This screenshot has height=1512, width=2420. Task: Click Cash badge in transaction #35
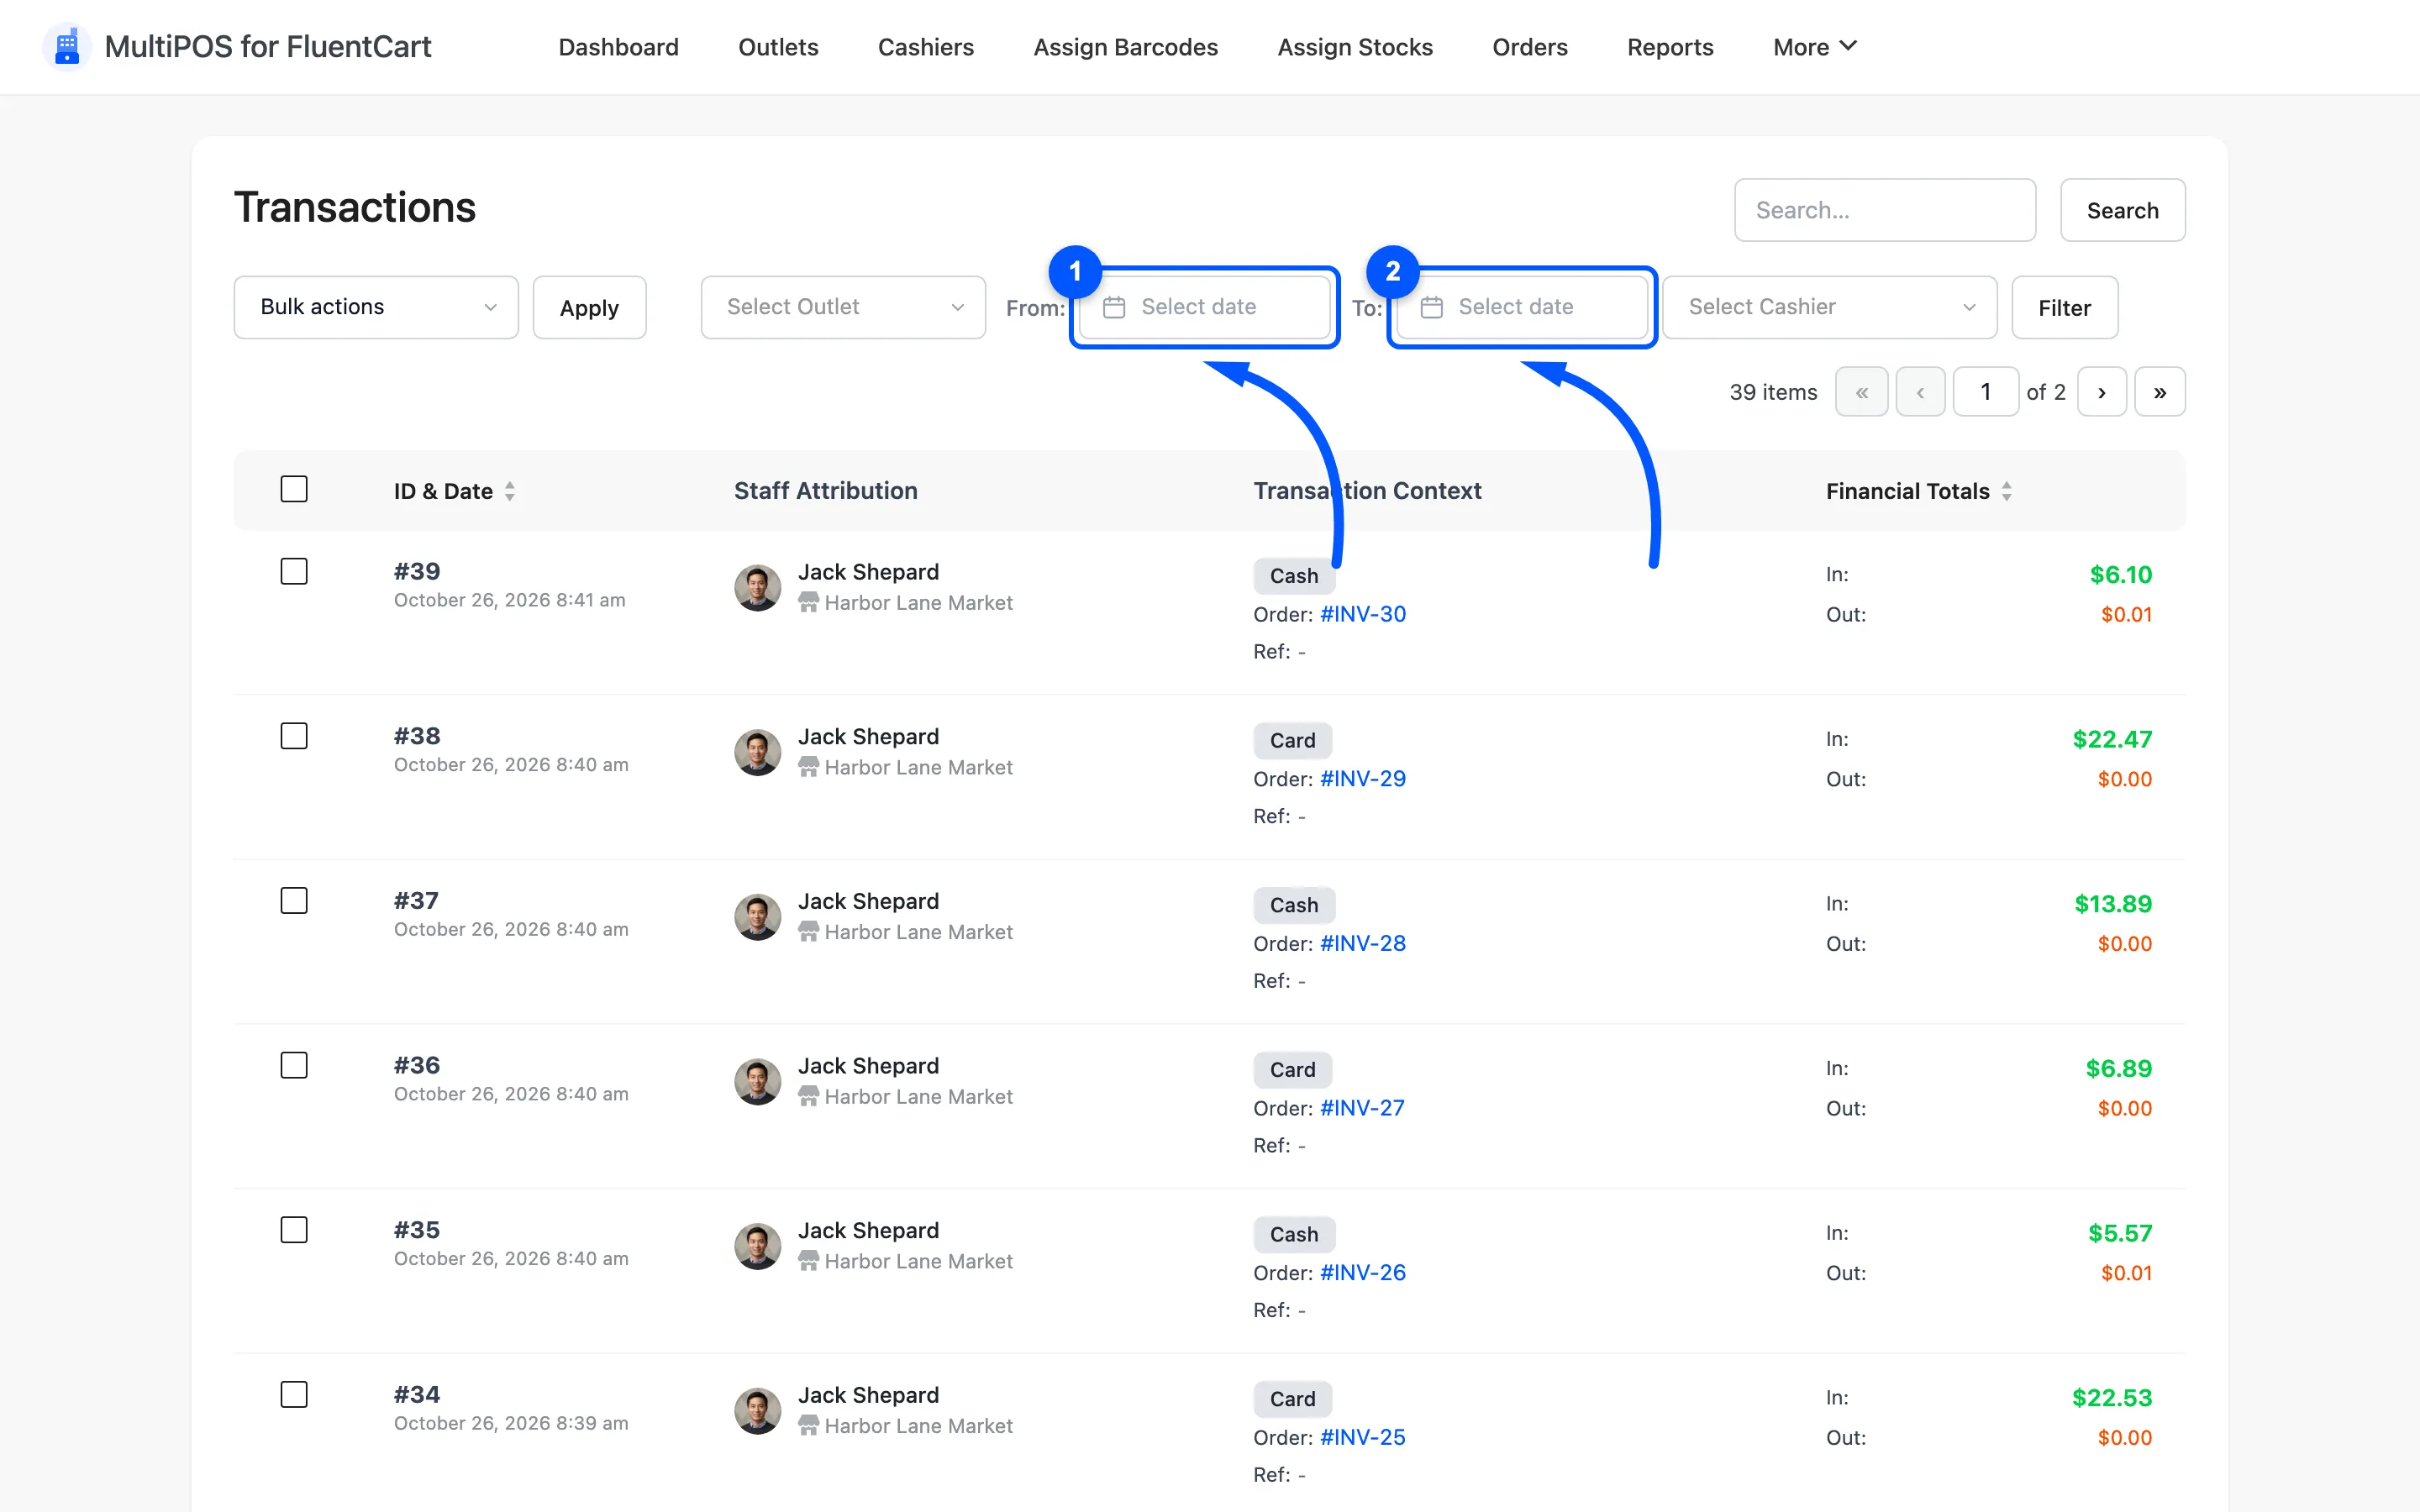[1294, 1234]
